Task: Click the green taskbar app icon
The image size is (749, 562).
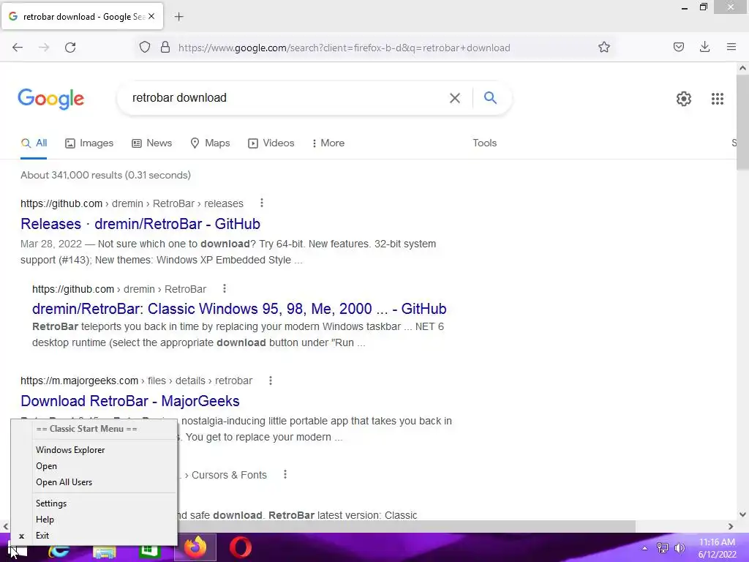Action: (149, 552)
